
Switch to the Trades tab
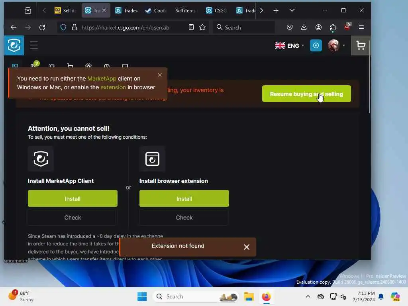pos(126,10)
